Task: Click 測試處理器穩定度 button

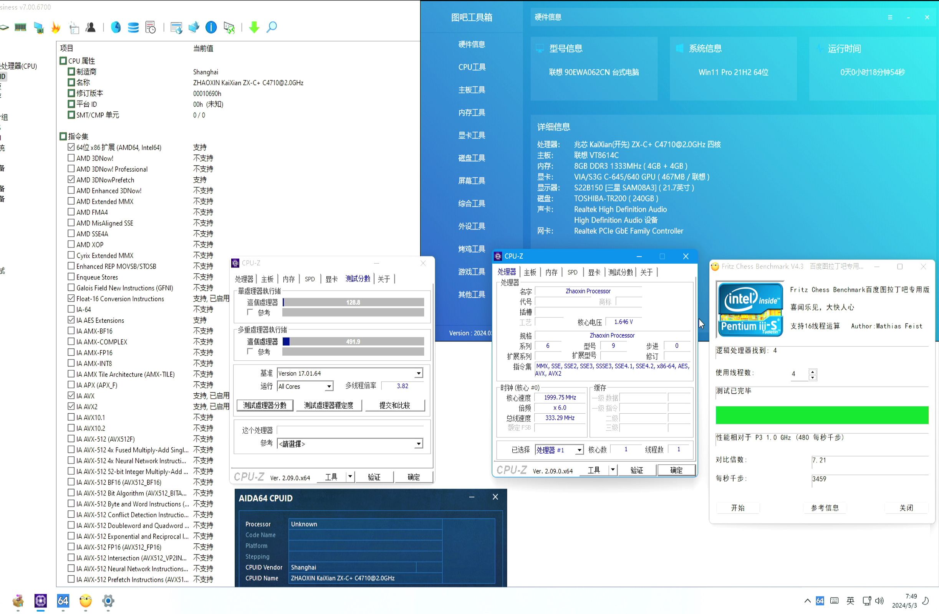Action: [x=329, y=405]
